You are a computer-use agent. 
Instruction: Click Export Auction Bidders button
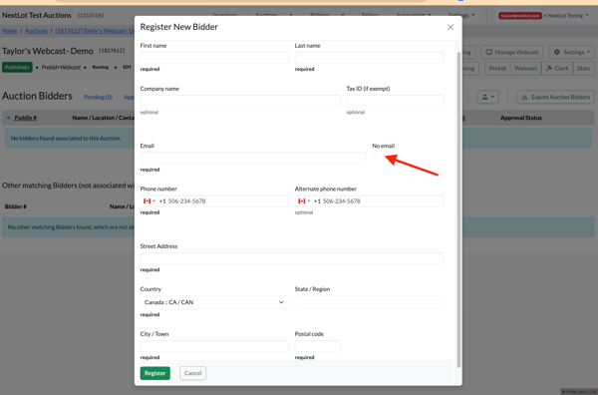(556, 97)
